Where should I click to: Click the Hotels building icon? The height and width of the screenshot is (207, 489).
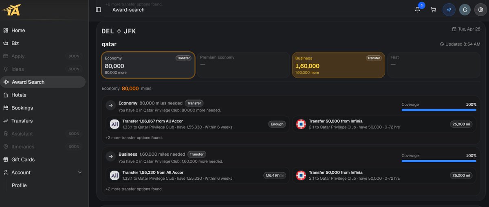[6, 95]
